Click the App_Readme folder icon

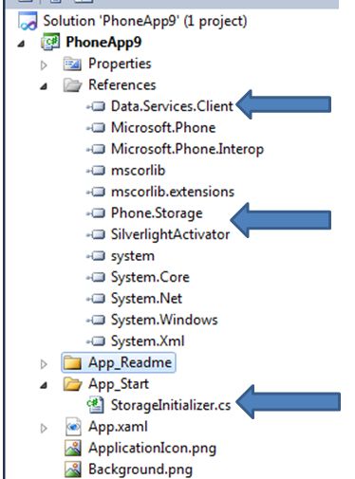pos(72,362)
